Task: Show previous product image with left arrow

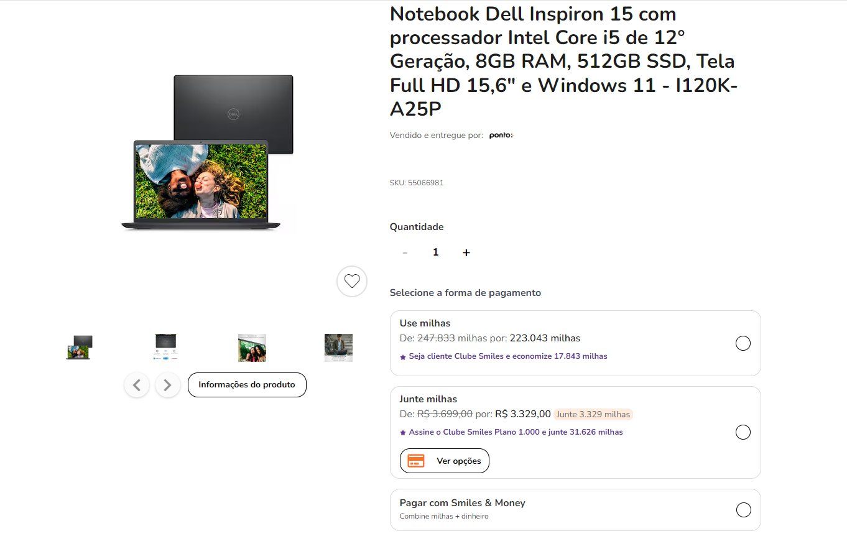Action: click(x=137, y=385)
